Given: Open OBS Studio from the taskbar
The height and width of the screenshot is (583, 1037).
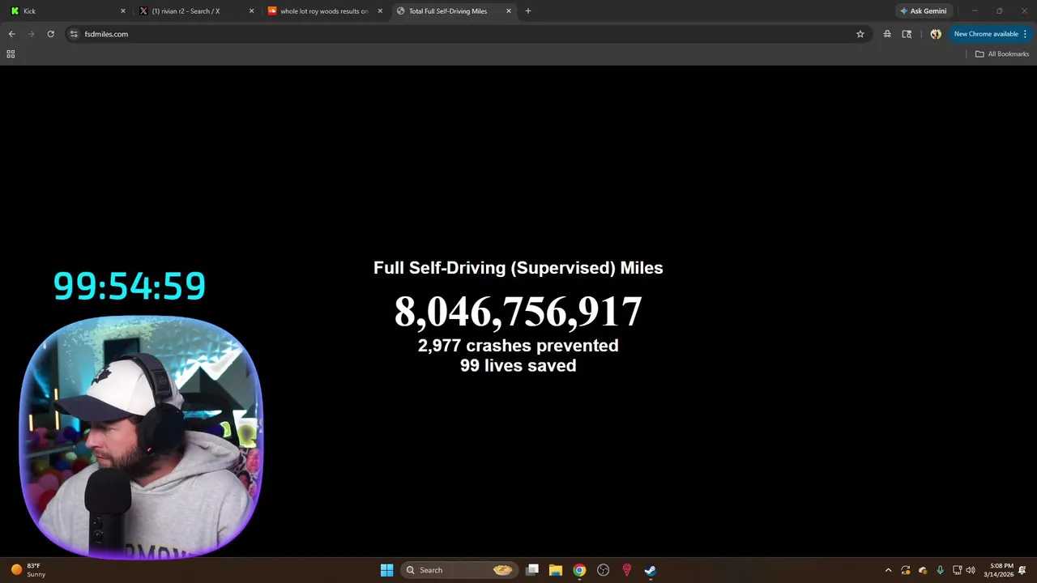Looking at the screenshot, I should point(603,570).
